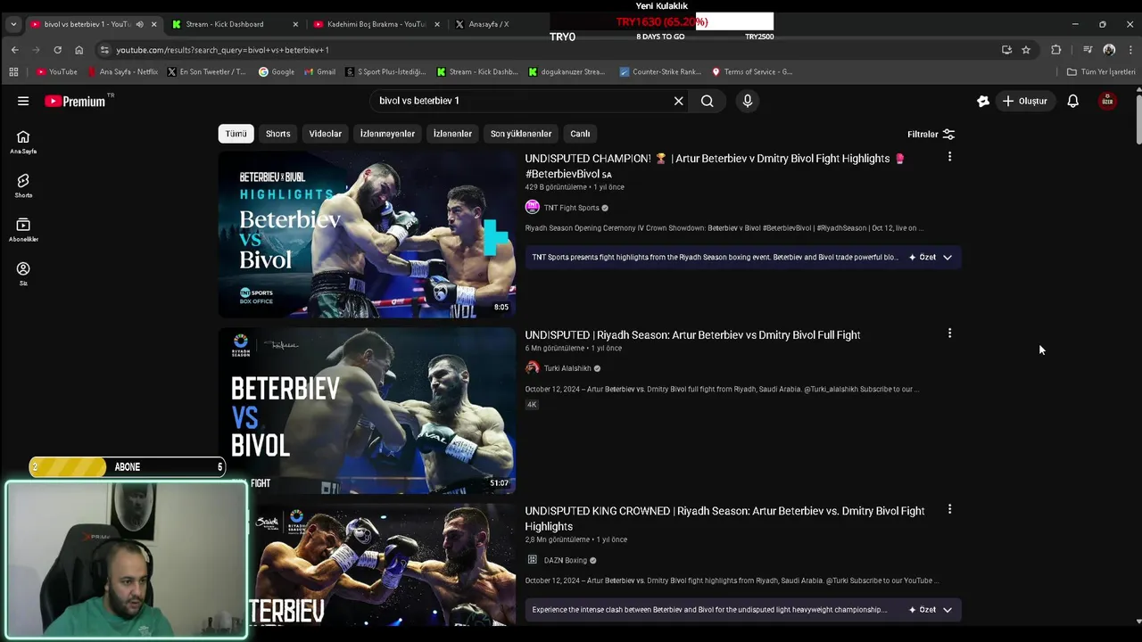
Task: Open the Filtreler search filters
Action: click(x=931, y=135)
